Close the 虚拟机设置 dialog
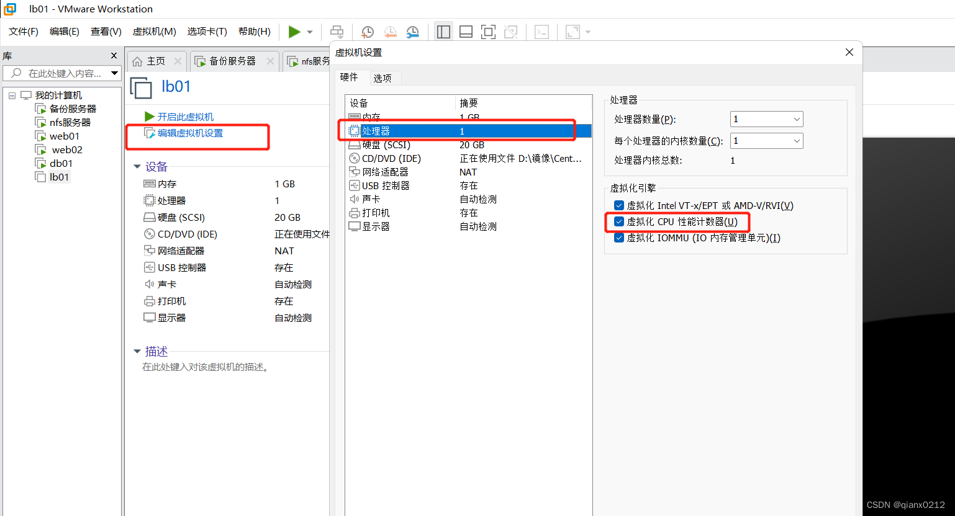Image resolution: width=955 pixels, height=516 pixels. click(x=849, y=52)
